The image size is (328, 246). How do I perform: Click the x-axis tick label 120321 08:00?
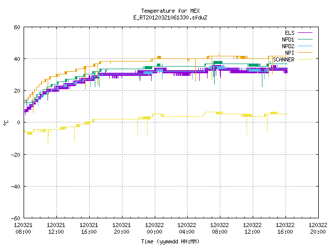point(23,229)
